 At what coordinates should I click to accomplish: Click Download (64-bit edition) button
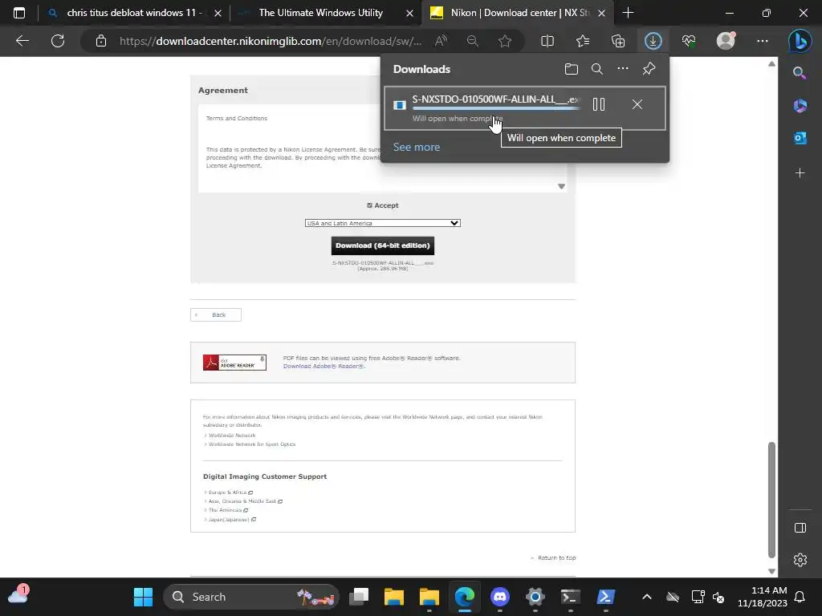click(383, 245)
